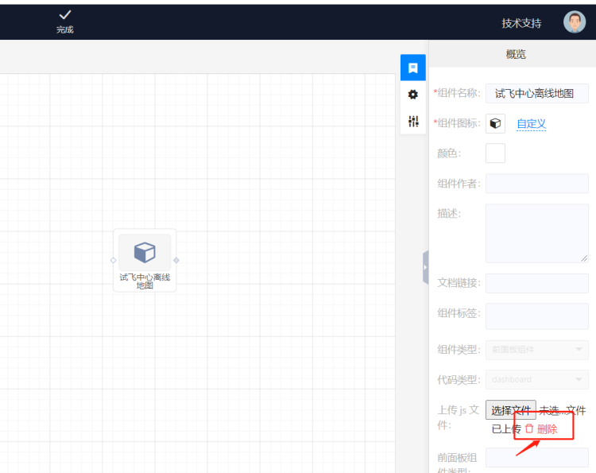Viewport: 596px width, 473px height.
Task: Click the node's left input port
Action: (114, 260)
